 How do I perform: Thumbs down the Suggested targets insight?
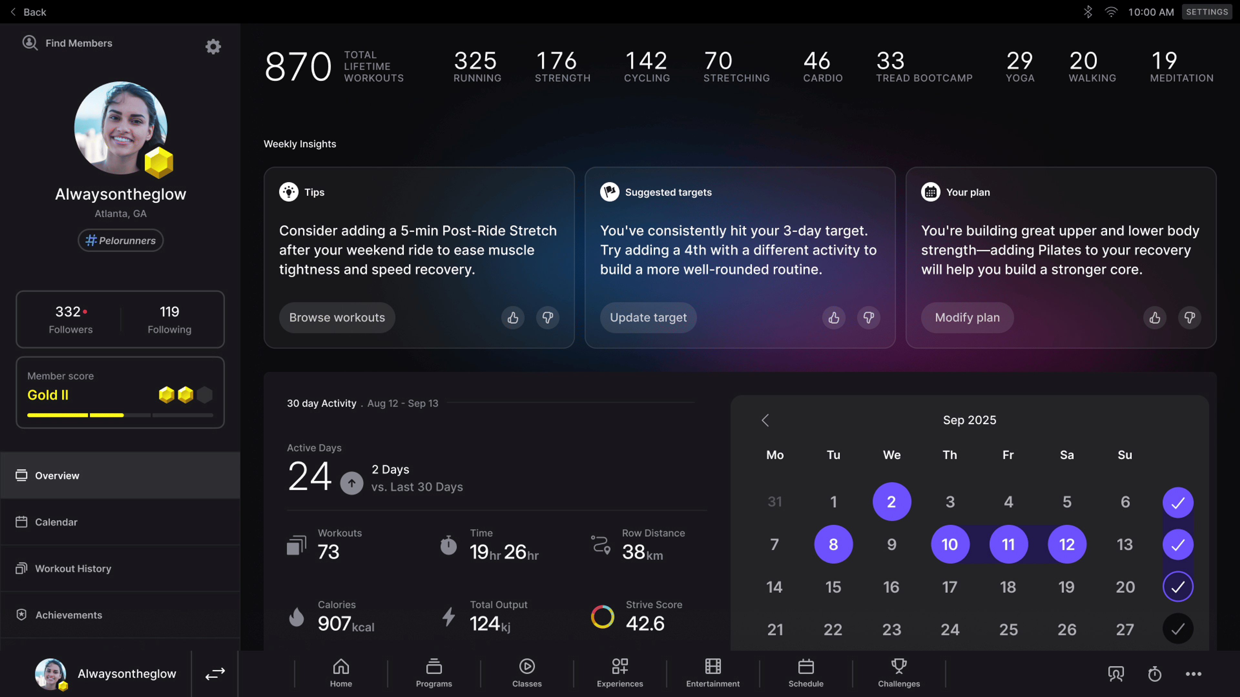pyautogui.click(x=868, y=318)
